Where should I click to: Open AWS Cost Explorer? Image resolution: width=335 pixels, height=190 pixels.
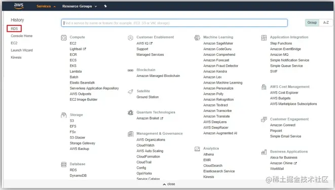284,93
